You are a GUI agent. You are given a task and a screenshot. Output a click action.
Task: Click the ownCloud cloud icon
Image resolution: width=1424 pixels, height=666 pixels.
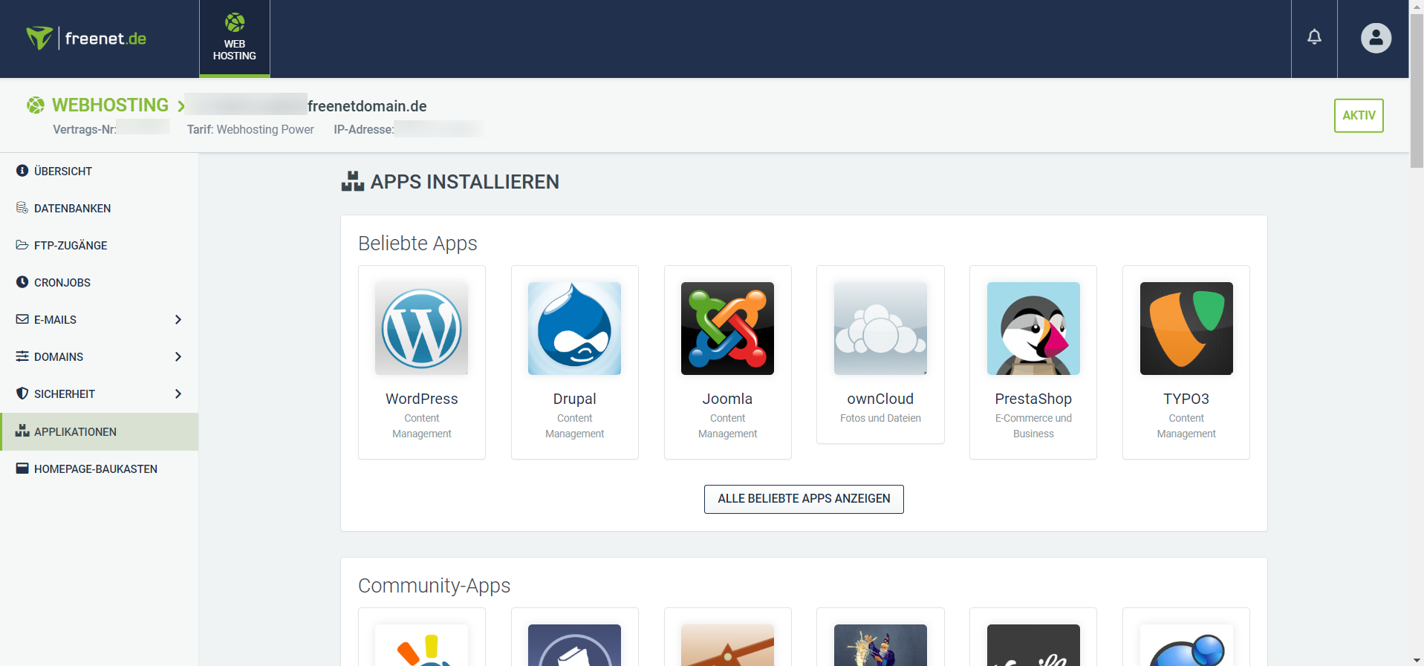point(880,328)
